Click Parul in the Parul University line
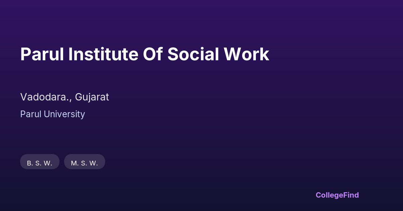Image resolution: width=403 pixels, height=211 pixels. click(x=29, y=114)
